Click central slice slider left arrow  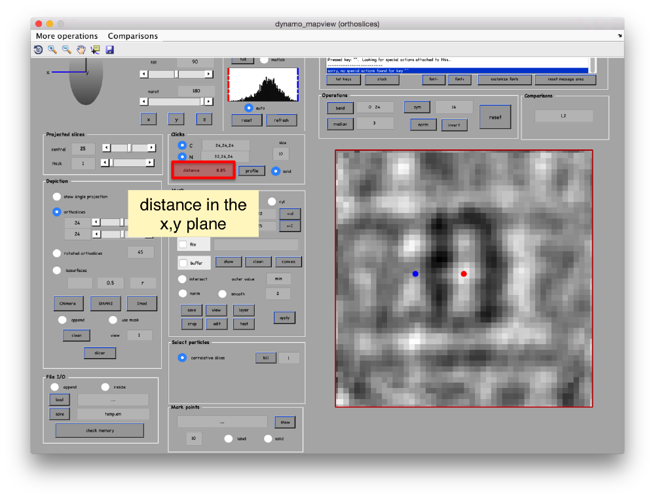point(107,148)
